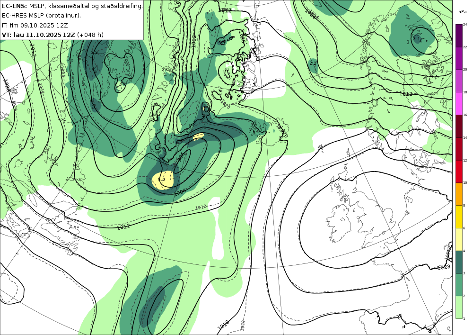Click the '(+048 h)' forecast step text
473x335 pixels.
pyautogui.click(x=90, y=35)
